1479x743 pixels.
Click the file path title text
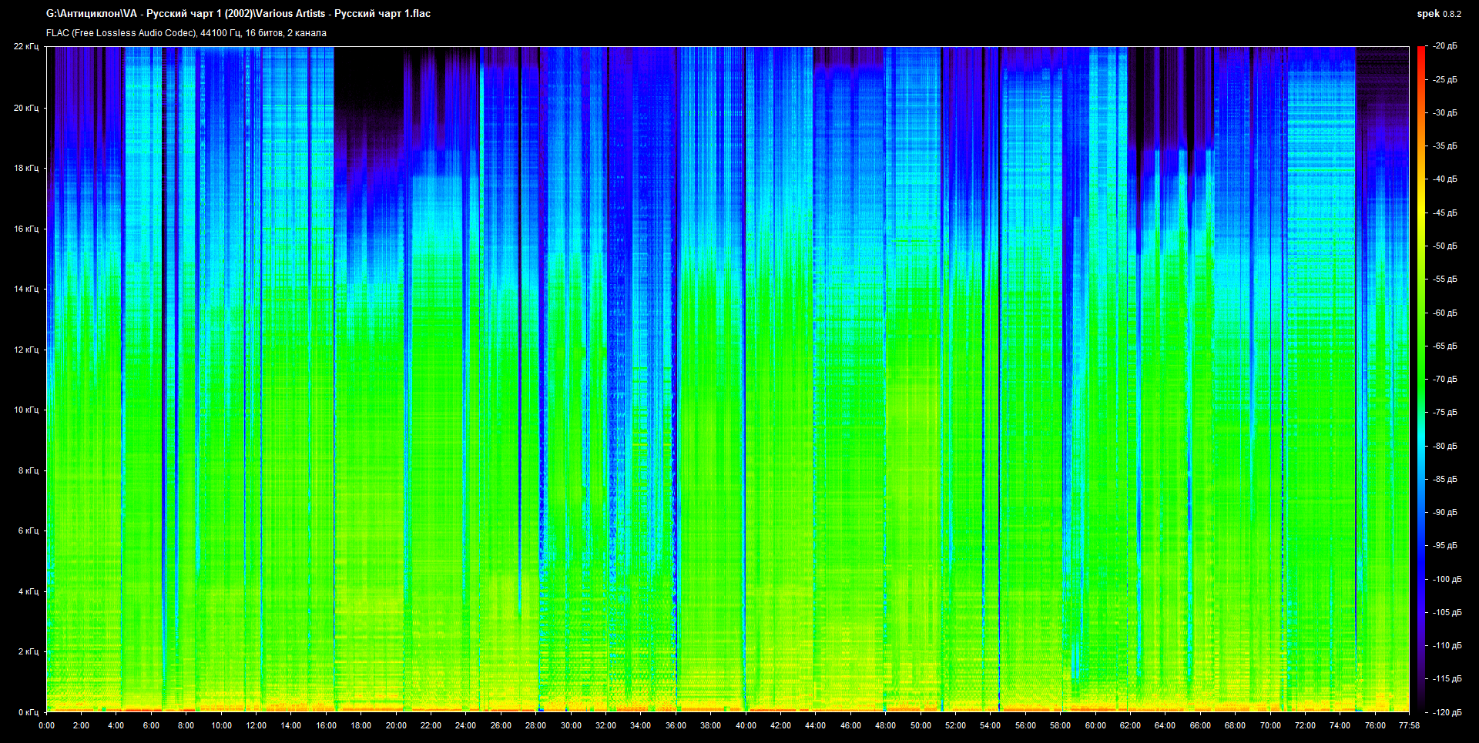(x=238, y=14)
